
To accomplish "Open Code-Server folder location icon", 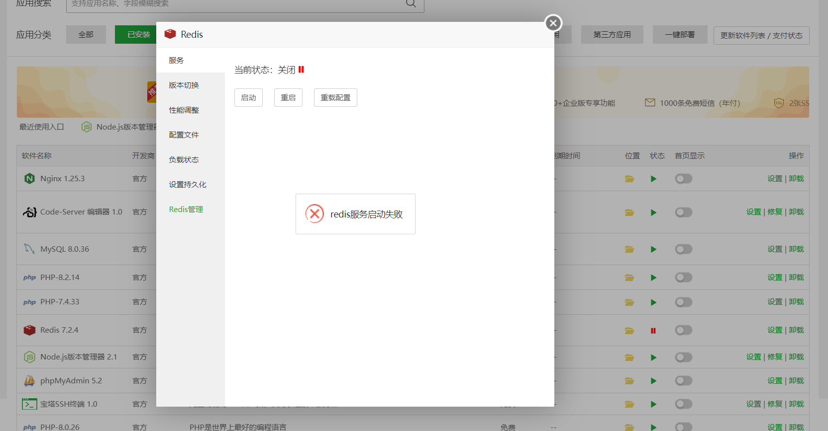I will [x=629, y=213].
